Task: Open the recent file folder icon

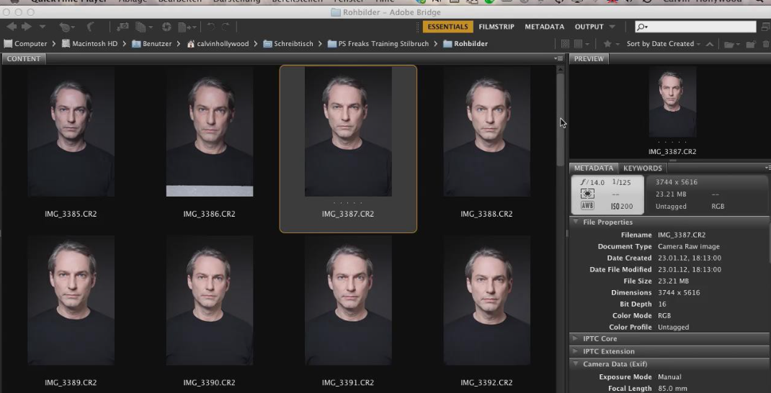Action: point(732,44)
